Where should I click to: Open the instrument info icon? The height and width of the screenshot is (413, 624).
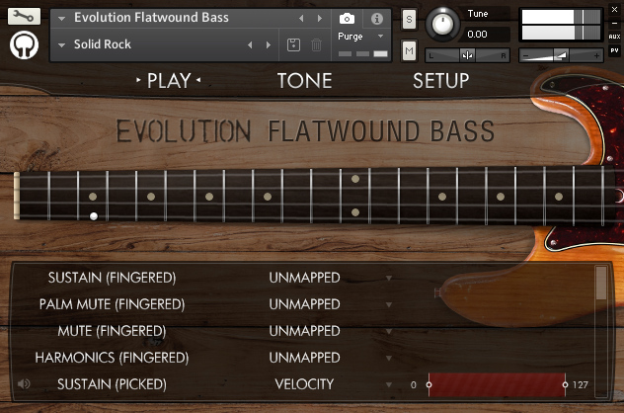(376, 18)
